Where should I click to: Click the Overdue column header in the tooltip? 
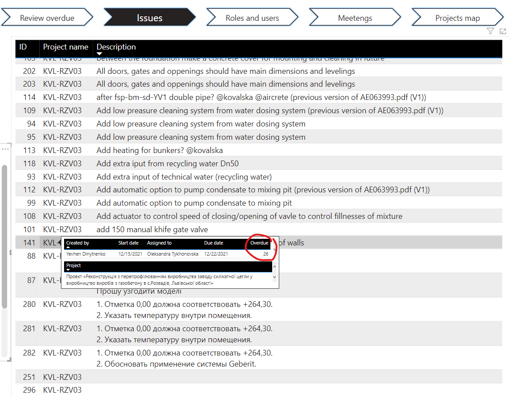259,243
